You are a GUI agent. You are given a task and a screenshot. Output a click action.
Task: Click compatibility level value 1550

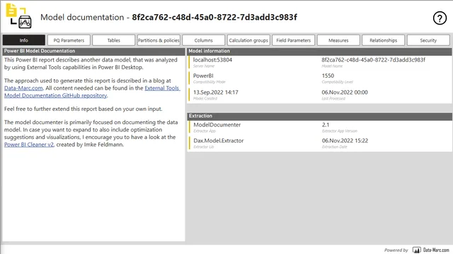(328, 75)
